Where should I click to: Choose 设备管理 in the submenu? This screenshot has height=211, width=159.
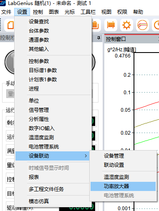tap(123, 156)
